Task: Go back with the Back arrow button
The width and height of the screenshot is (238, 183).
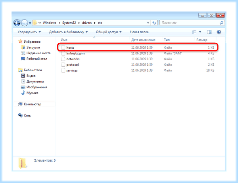Action: click(x=17, y=23)
